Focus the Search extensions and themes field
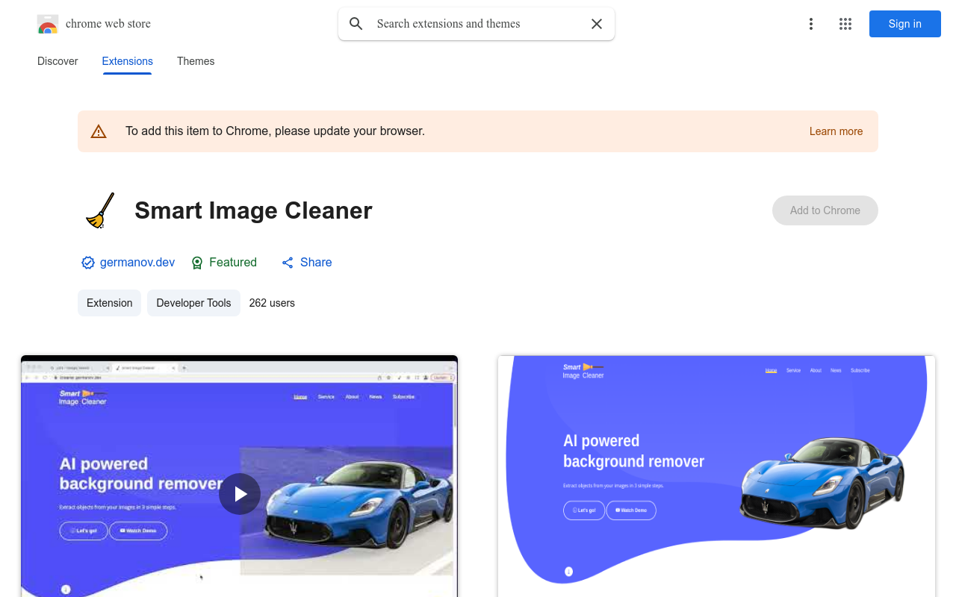Viewport: 956px width, 597px height. click(x=477, y=24)
